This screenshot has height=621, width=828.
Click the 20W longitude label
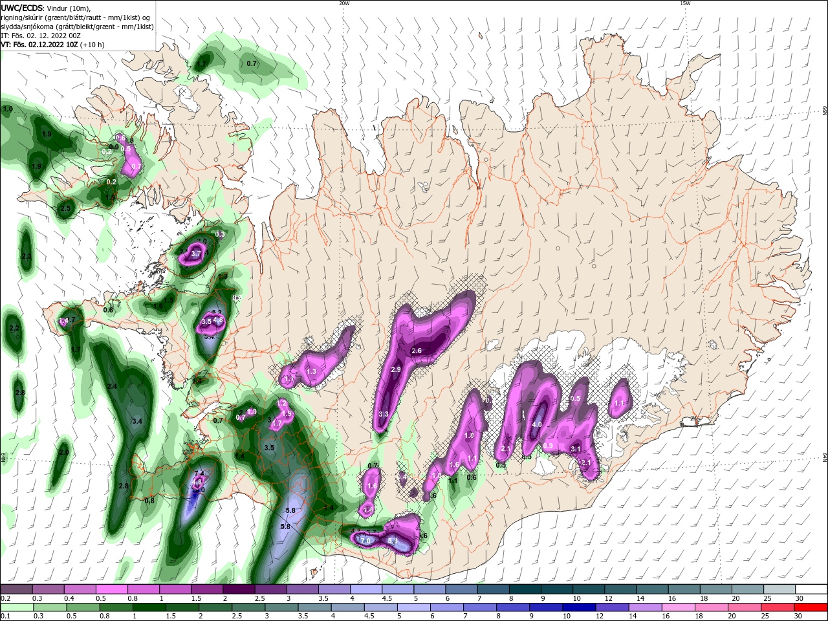click(344, 3)
